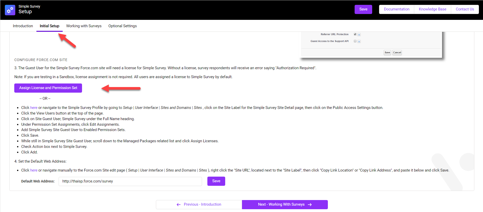Open the Knowledge Base link
The height and width of the screenshot is (212, 483).
coord(433,9)
